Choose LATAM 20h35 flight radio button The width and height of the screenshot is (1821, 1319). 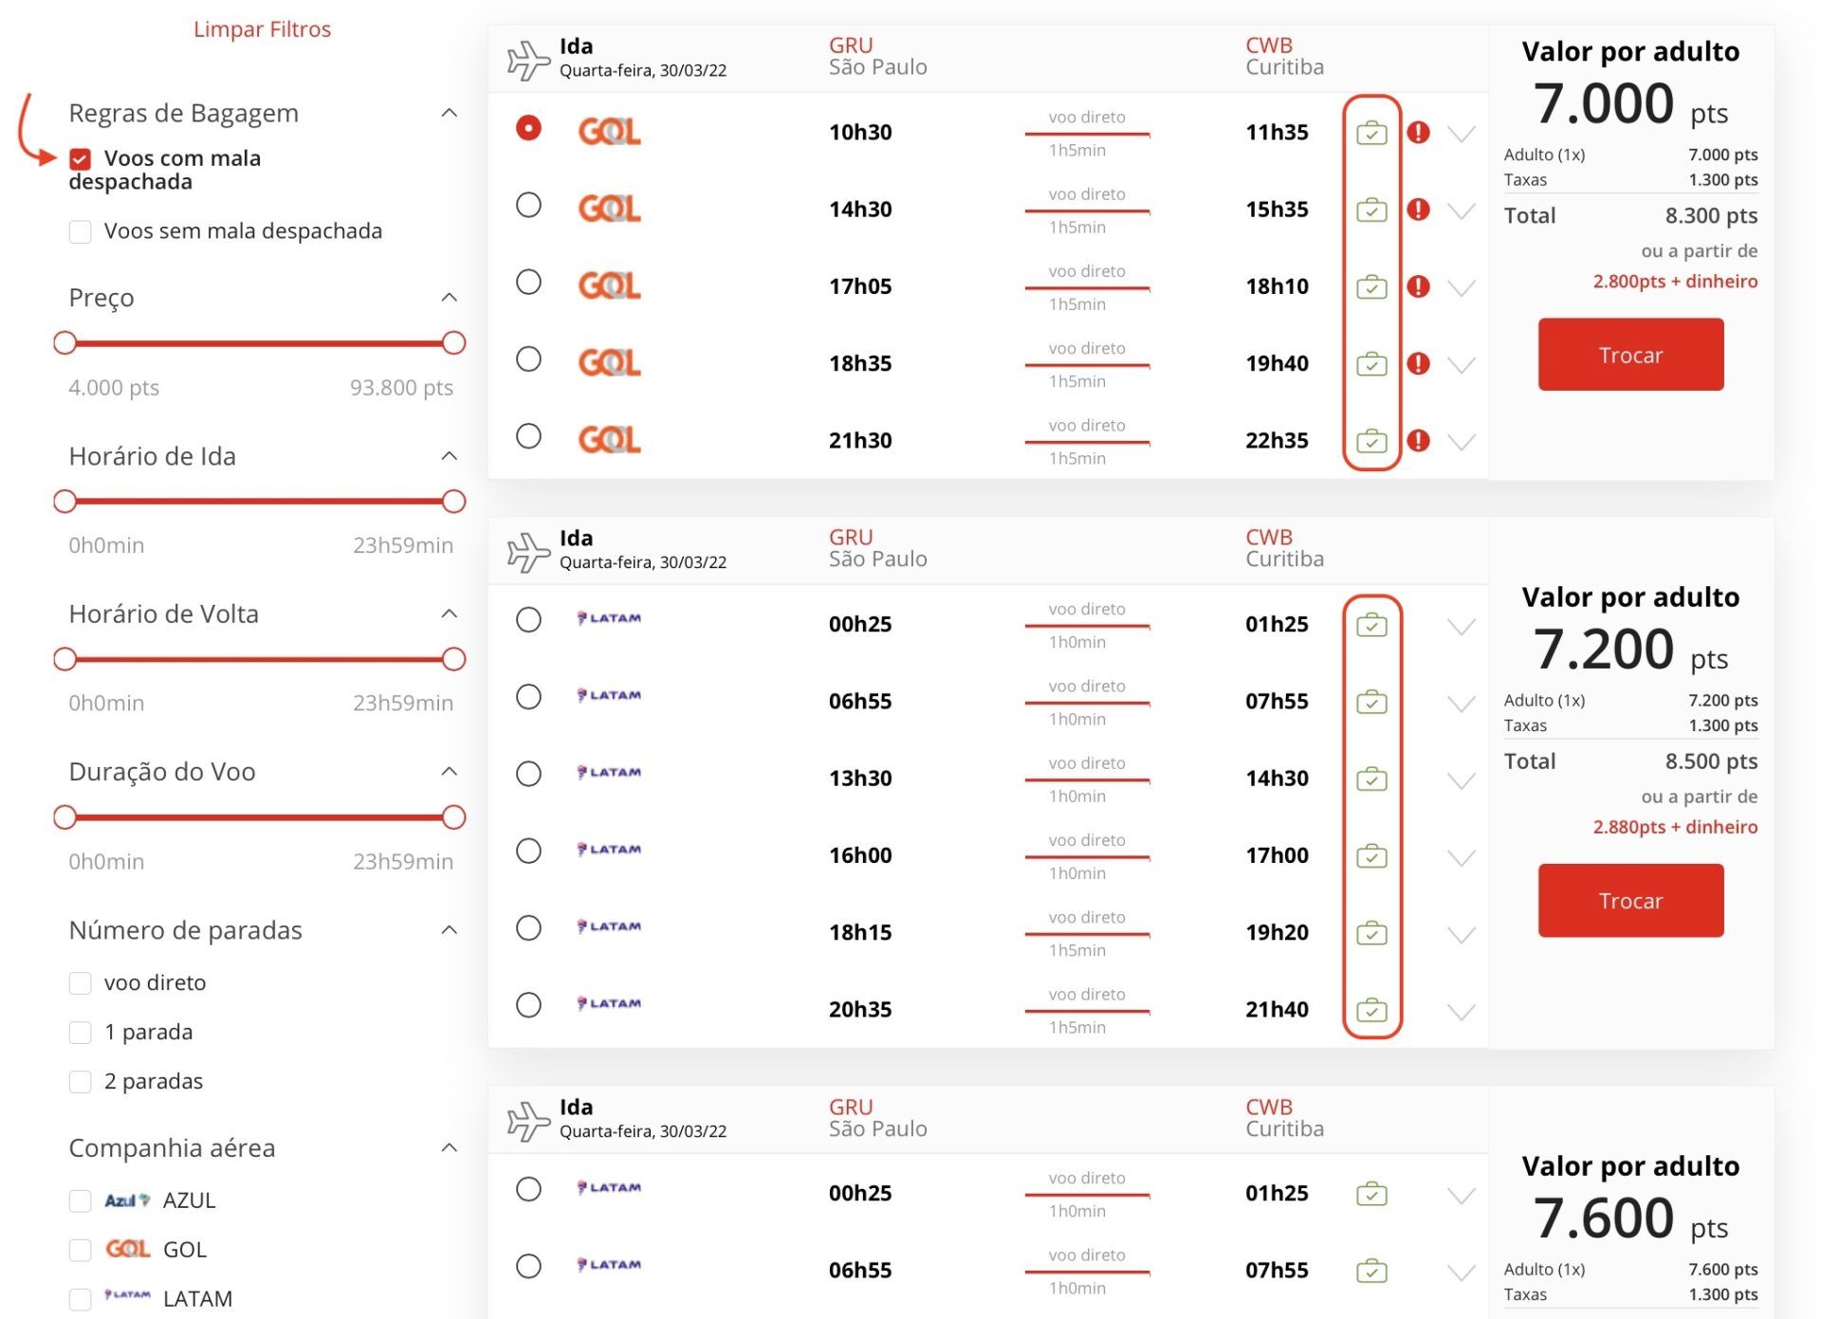click(x=528, y=1005)
